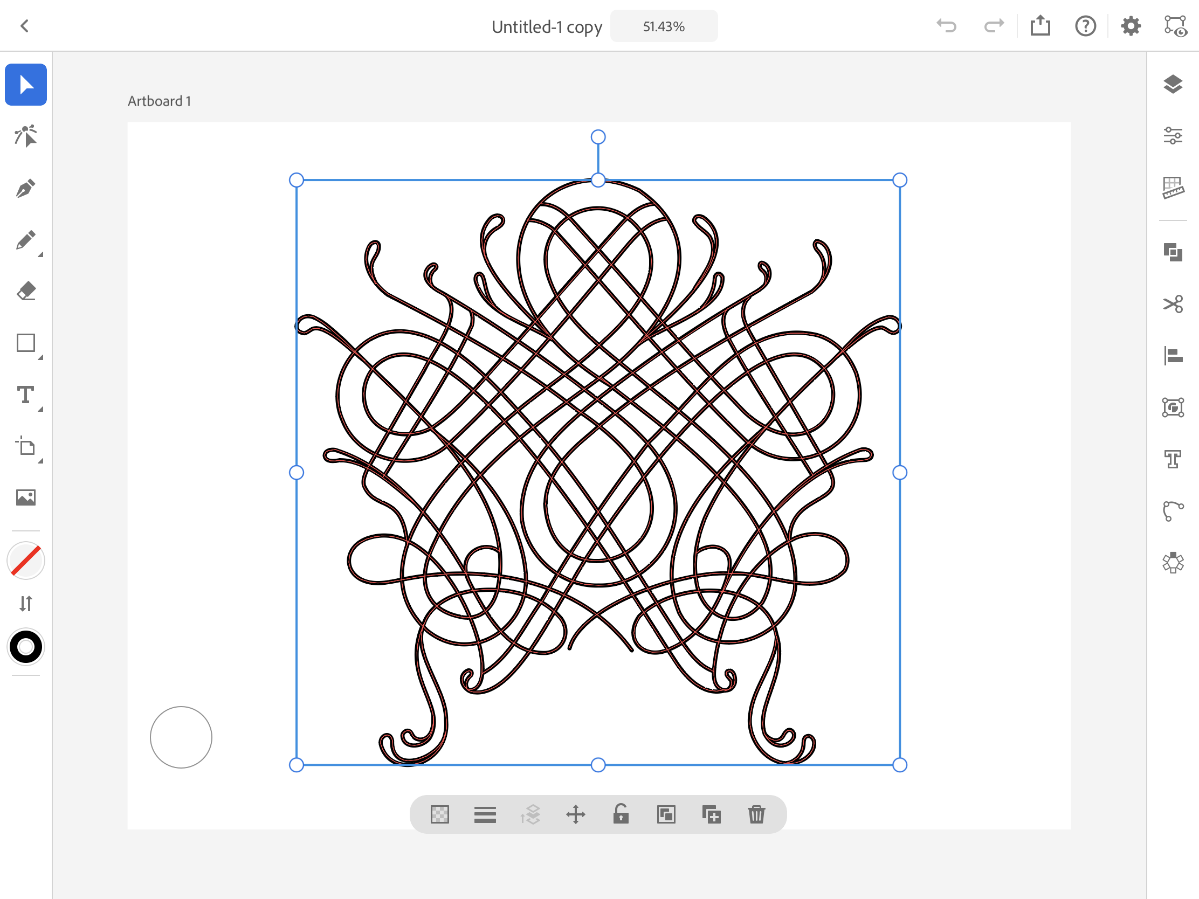Delete selection with trash icon
Viewport: 1199px width, 899px height.
pos(756,814)
